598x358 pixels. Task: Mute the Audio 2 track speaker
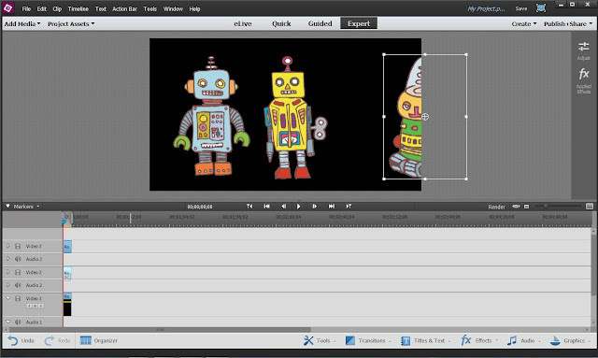18,285
